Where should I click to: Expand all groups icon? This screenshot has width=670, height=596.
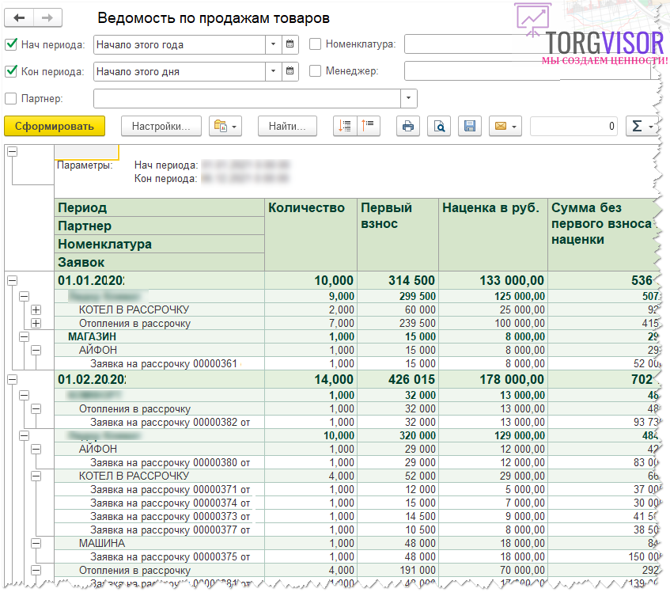(344, 126)
